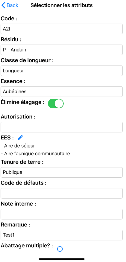126x262 pixels.
Task: Focus the Note interne text field
Action: (x=62, y=214)
